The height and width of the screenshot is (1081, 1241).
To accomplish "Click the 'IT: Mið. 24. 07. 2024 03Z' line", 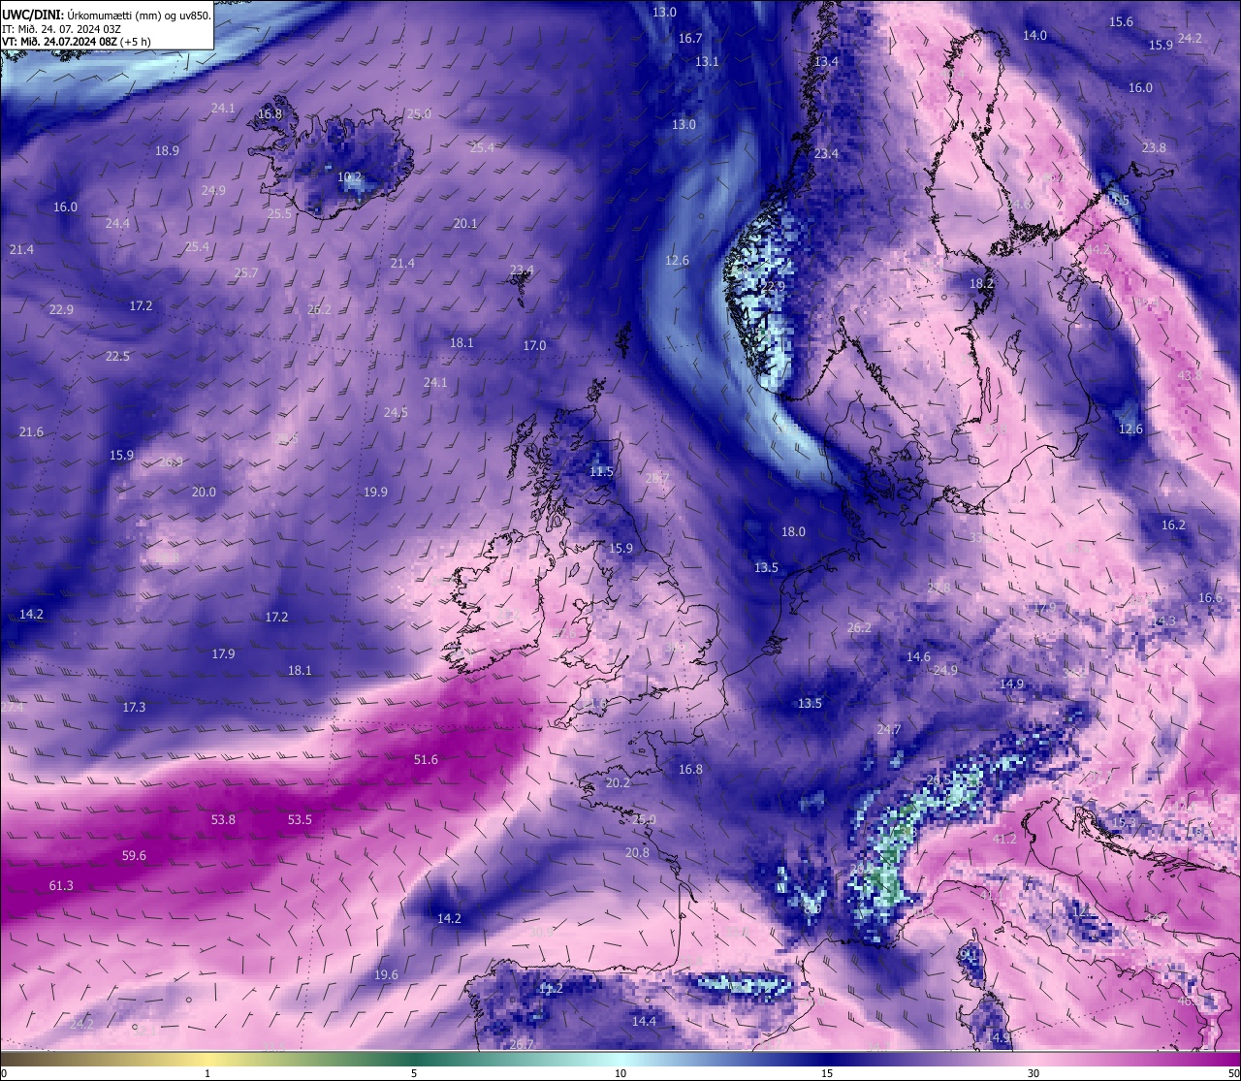I will tap(62, 28).
